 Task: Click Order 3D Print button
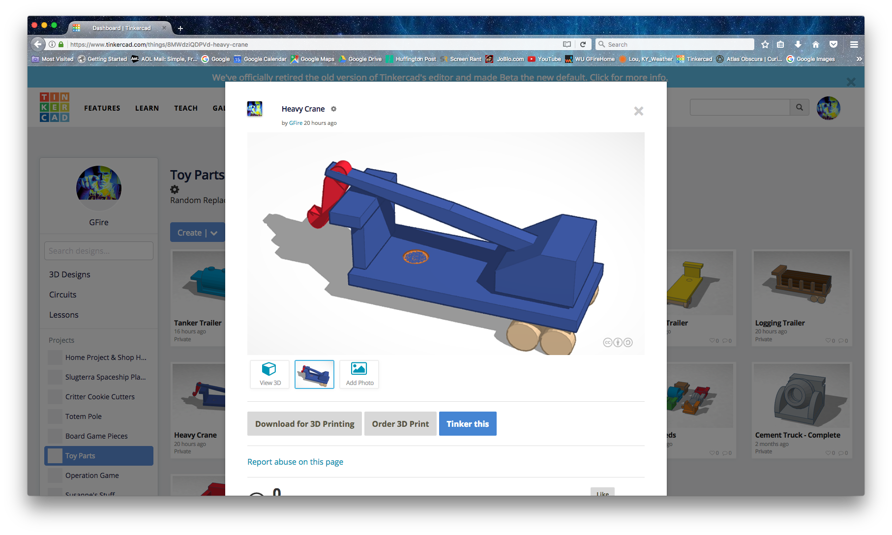click(x=400, y=424)
